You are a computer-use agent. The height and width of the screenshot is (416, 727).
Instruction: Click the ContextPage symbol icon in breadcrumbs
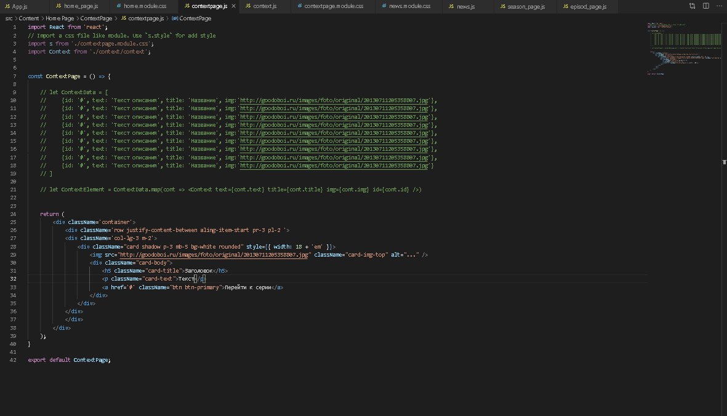click(x=175, y=18)
